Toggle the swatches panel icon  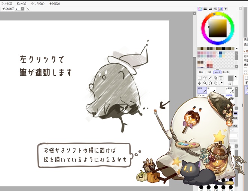pos(220,9)
